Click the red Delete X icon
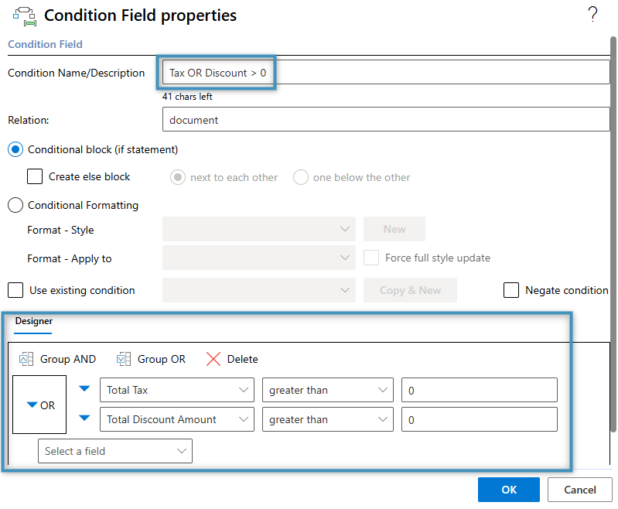This screenshot has width=618, height=509. [213, 359]
